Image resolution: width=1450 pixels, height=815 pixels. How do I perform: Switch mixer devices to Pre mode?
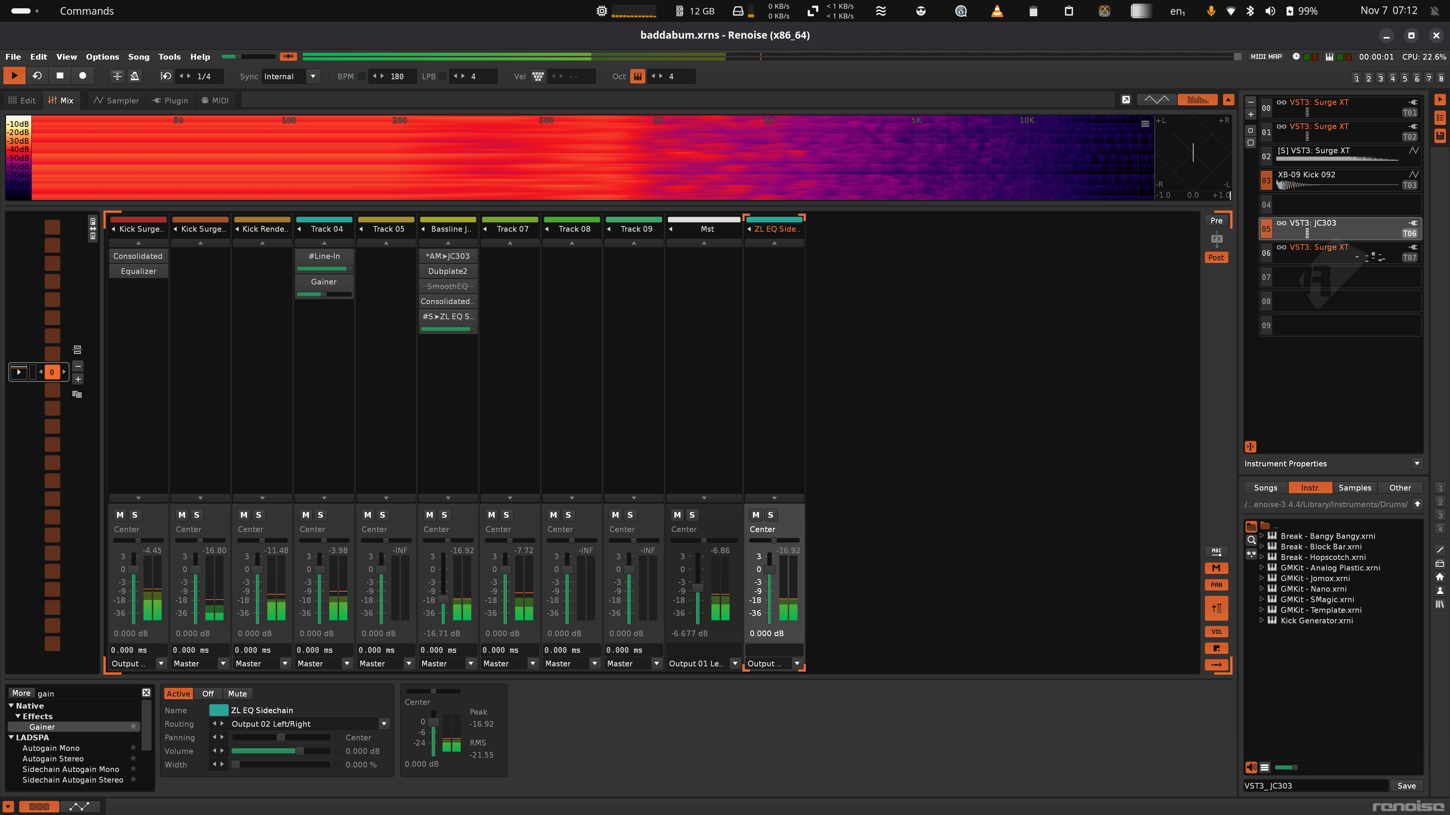[x=1216, y=220]
